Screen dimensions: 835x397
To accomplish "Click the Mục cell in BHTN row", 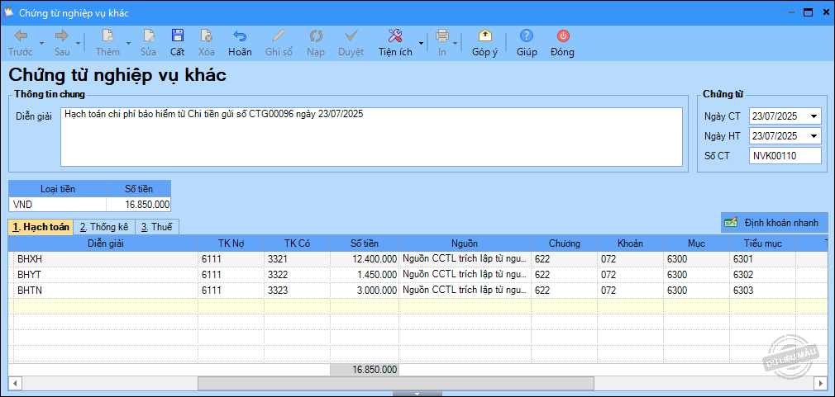I will pos(697,291).
